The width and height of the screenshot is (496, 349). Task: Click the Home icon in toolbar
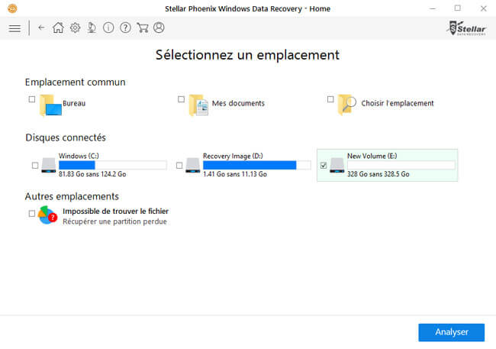(x=58, y=27)
